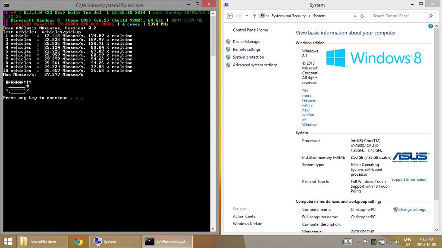Viewport: 442px width, 248px height.
Task: Click cmd window scrollbar down arrow
Action: point(213,229)
